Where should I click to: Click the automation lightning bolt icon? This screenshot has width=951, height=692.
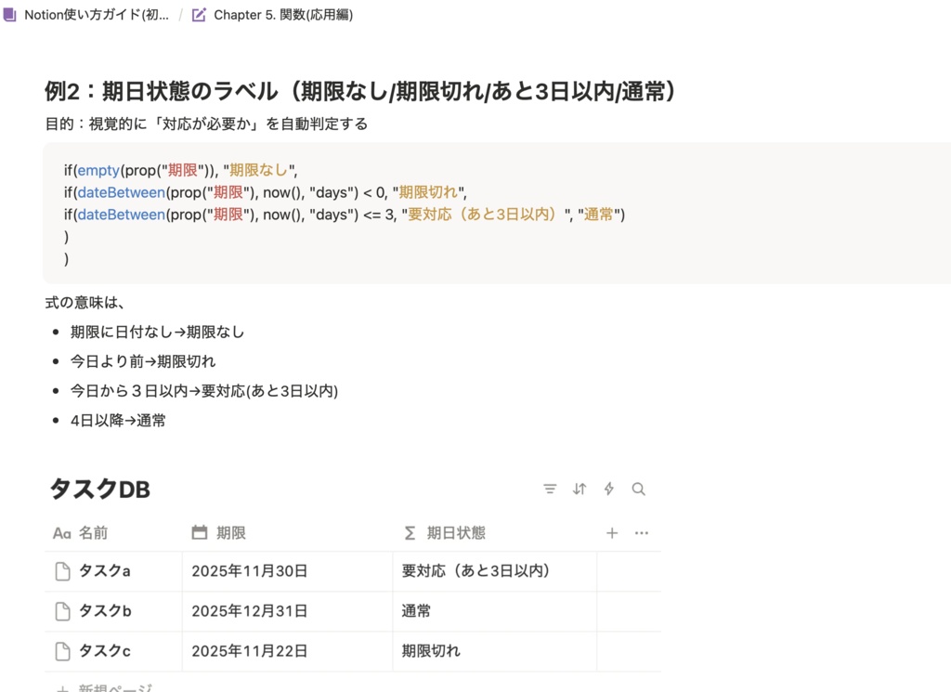(609, 489)
